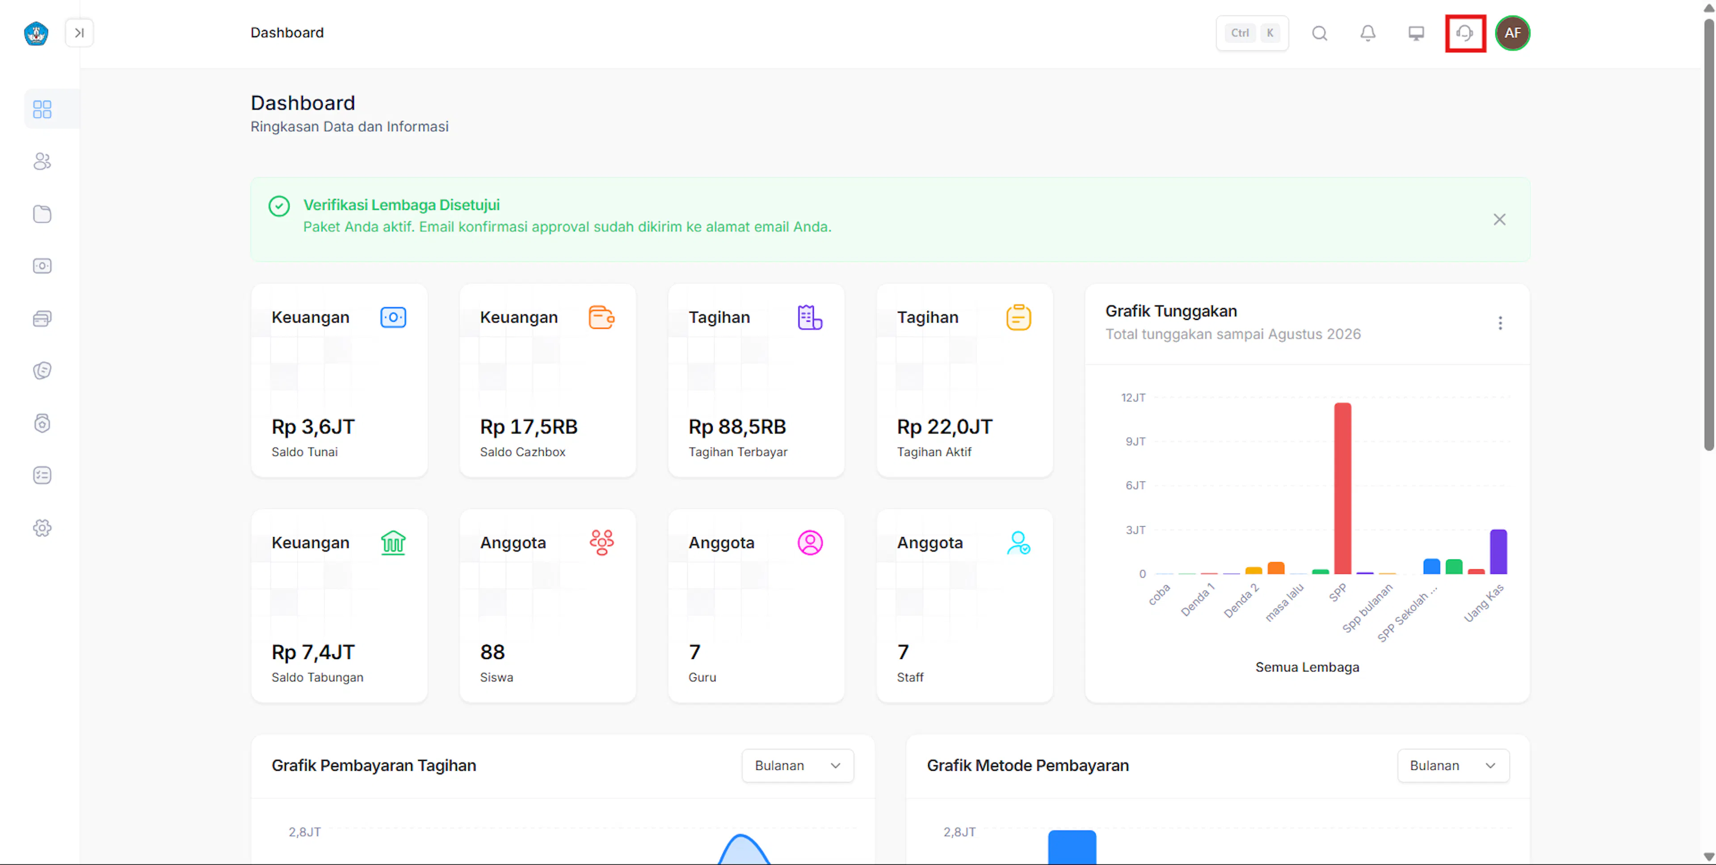
Task: Click the tall red SPP bar
Action: [1342, 488]
